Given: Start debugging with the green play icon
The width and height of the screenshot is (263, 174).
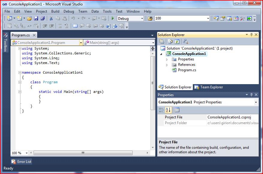Looking at the screenshot, I should (113, 18).
